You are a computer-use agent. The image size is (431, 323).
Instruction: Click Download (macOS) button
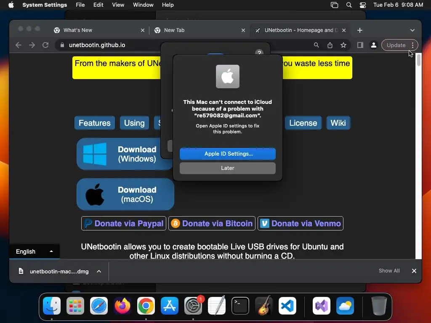(x=125, y=194)
